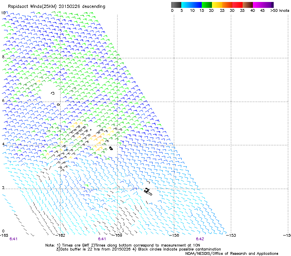Click the legend label '35'
Screen dimensions: 291x256
(242, 11)
